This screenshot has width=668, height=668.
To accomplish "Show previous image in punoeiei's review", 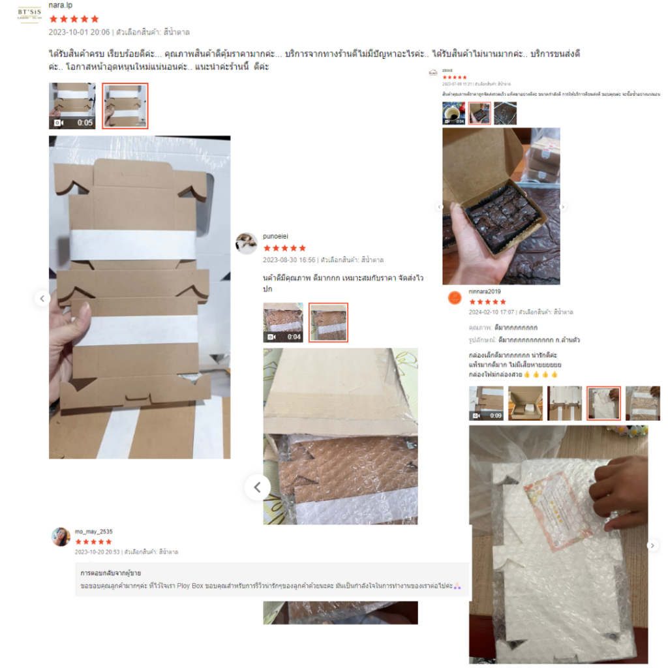I will [257, 487].
